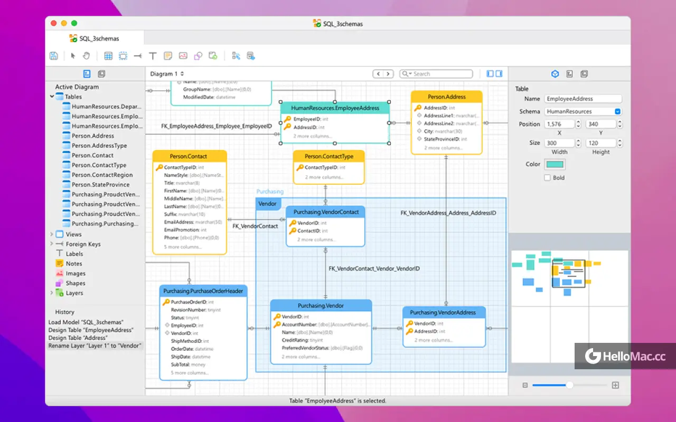This screenshot has width=676, height=422.
Task: Click the zoom in plus icon
Action: click(x=615, y=385)
